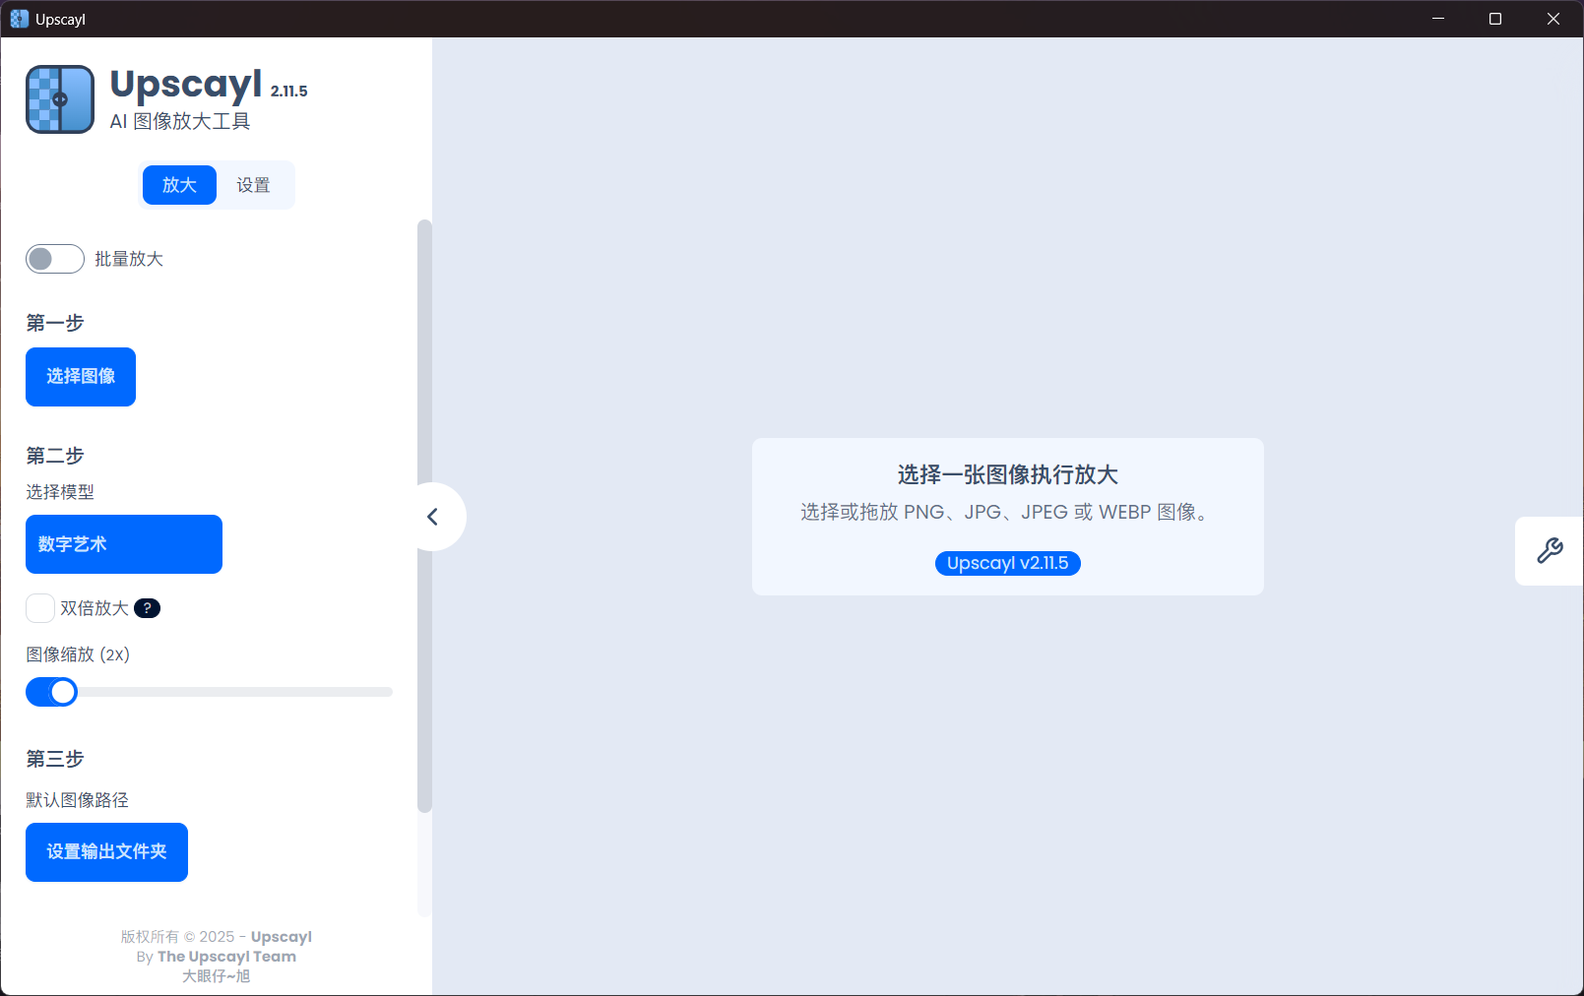This screenshot has width=1584, height=996.
Task: Click the Upscayl link in the footer
Action: pyautogui.click(x=281, y=937)
